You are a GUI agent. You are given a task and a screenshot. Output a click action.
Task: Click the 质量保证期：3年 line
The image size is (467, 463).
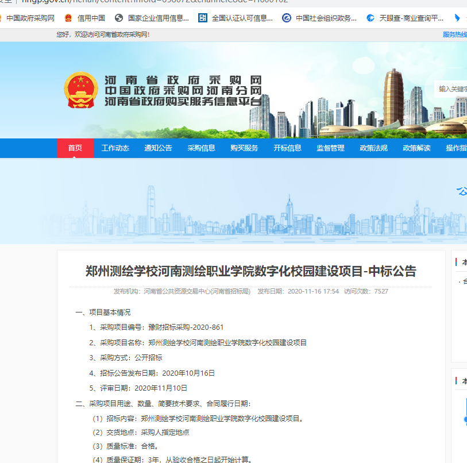pyautogui.click(x=173, y=460)
